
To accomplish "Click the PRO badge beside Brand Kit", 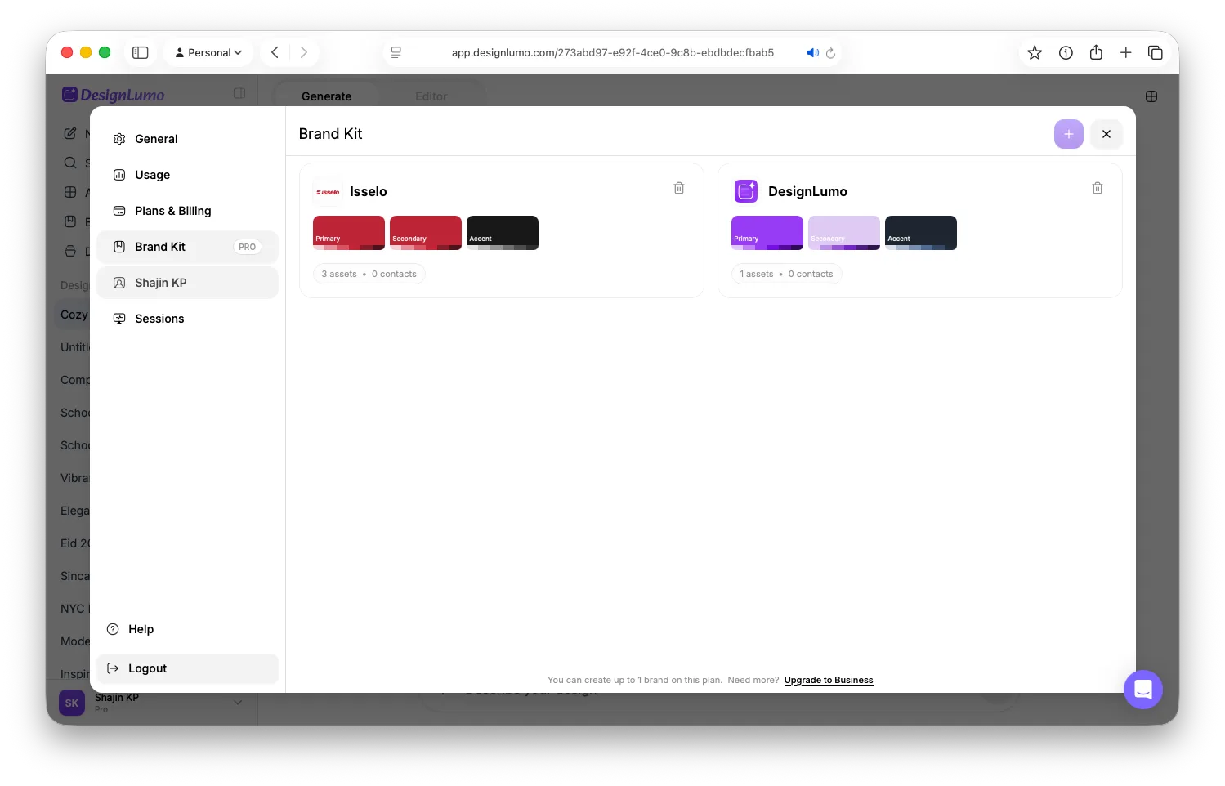I will pos(248,247).
